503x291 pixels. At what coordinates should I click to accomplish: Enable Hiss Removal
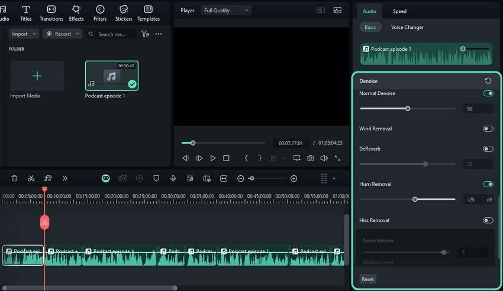point(488,220)
